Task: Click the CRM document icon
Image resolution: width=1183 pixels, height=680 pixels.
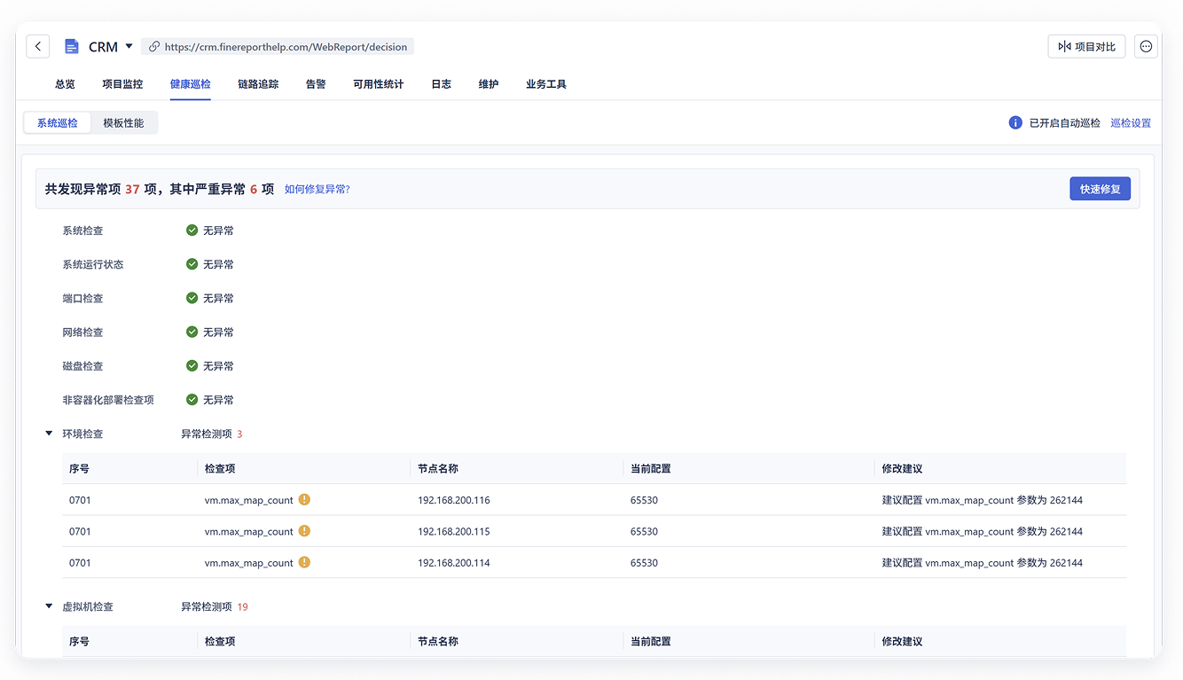Action: coord(72,47)
